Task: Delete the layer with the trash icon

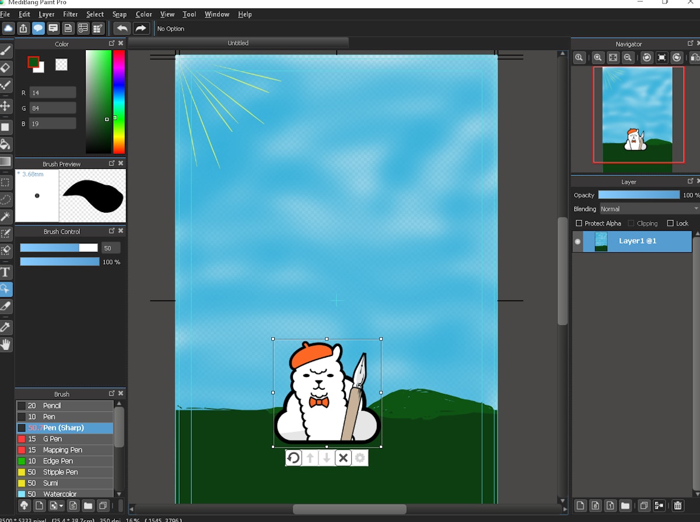Action: (678, 506)
